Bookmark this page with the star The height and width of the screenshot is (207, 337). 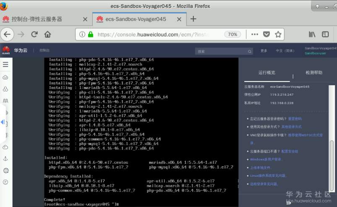pos(278,34)
